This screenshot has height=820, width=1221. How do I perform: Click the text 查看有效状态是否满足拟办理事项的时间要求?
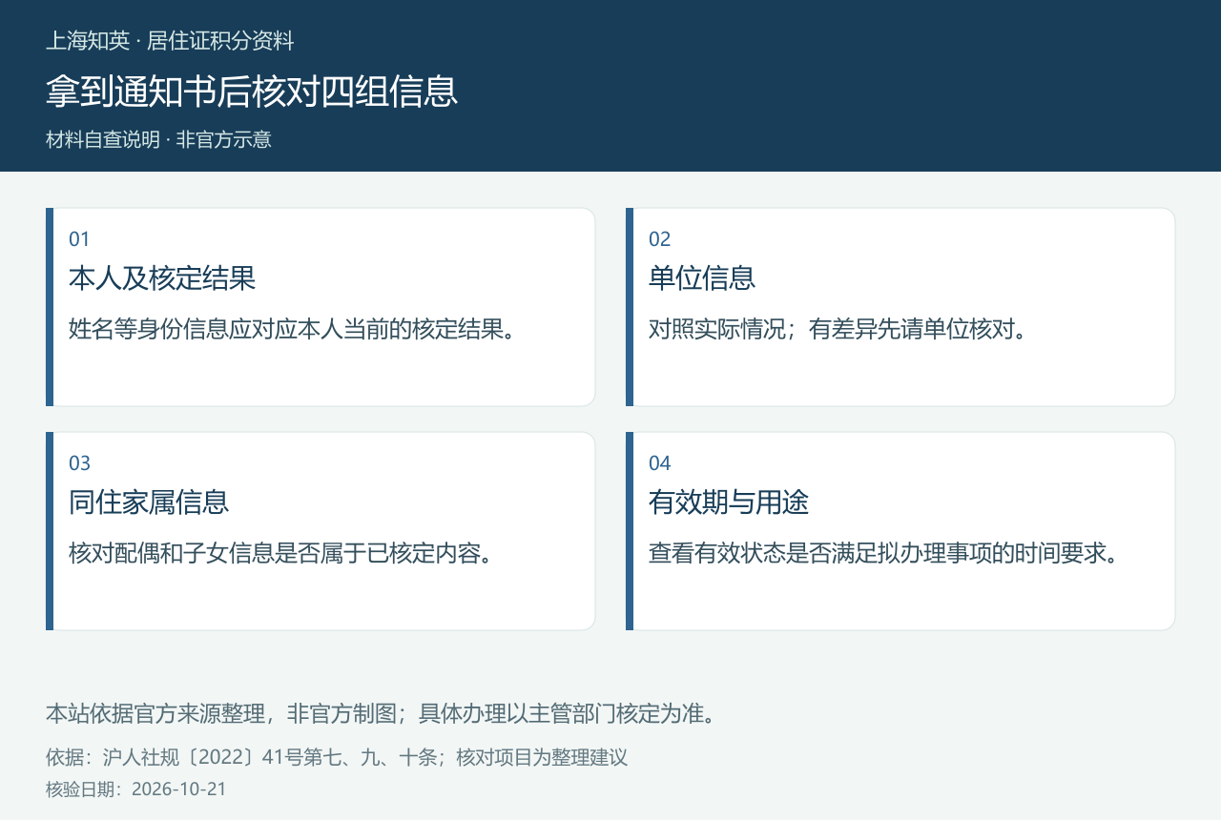(883, 554)
